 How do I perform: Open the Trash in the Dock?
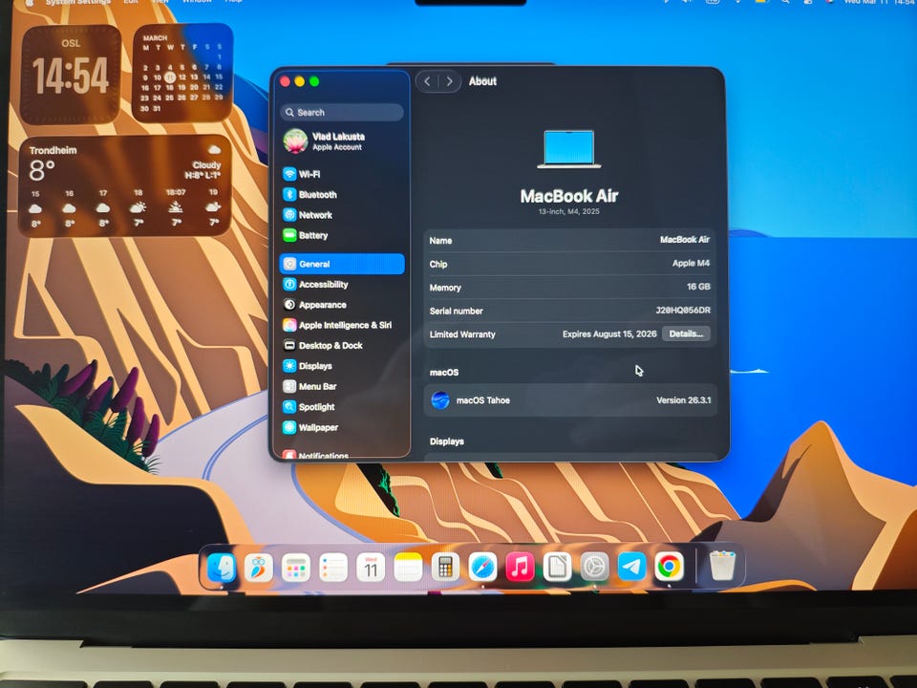point(722,566)
